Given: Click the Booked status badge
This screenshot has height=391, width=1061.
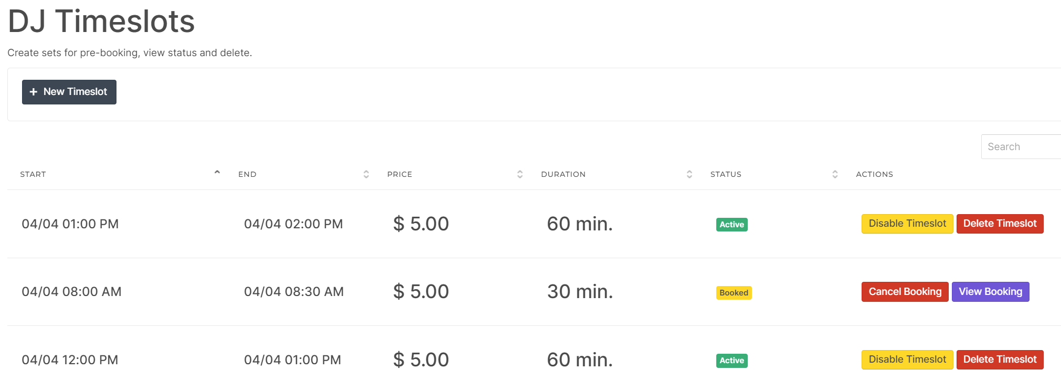Looking at the screenshot, I should pyautogui.click(x=733, y=293).
